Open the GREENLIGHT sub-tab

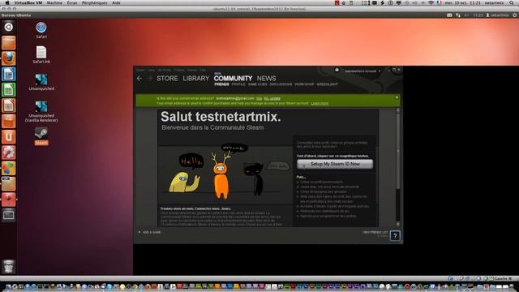[x=327, y=84]
